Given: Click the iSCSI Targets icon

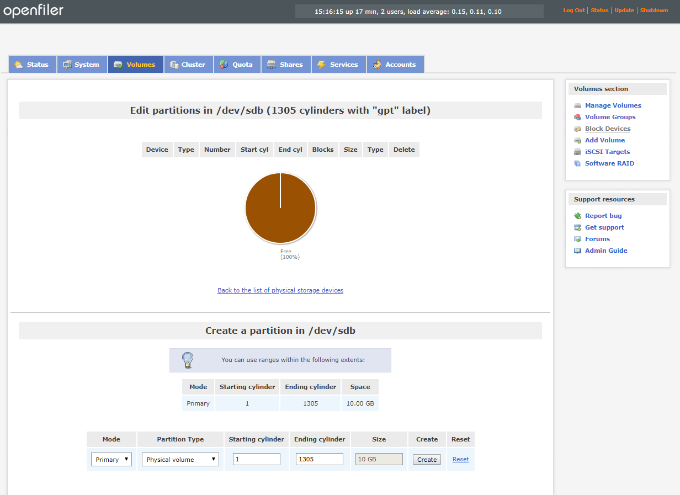Looking at the screenshot, I should click(x=577, y=152).
